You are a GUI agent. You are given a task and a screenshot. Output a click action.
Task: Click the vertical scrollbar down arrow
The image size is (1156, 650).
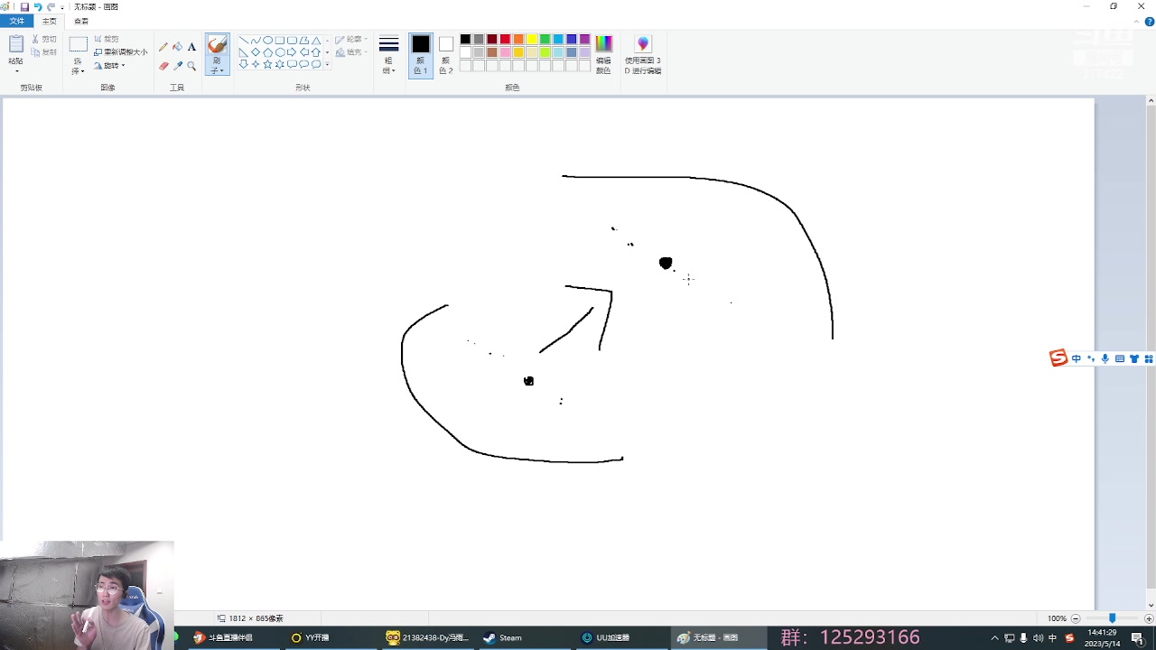pyautogui.click(x=1150, y=605)
